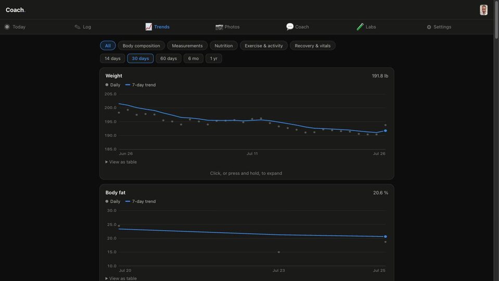Click the Body fat Daily legend item
Image resolution: width=499 pixels, height=281 pixels.
tap(113, 201)
